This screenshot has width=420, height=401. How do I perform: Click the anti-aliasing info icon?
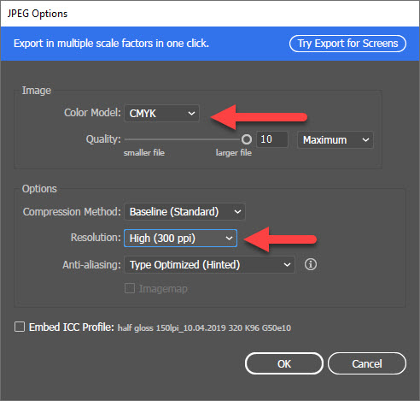point(311,264)
